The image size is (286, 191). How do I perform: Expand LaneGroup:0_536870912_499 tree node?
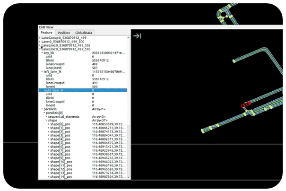coord(40,37)
